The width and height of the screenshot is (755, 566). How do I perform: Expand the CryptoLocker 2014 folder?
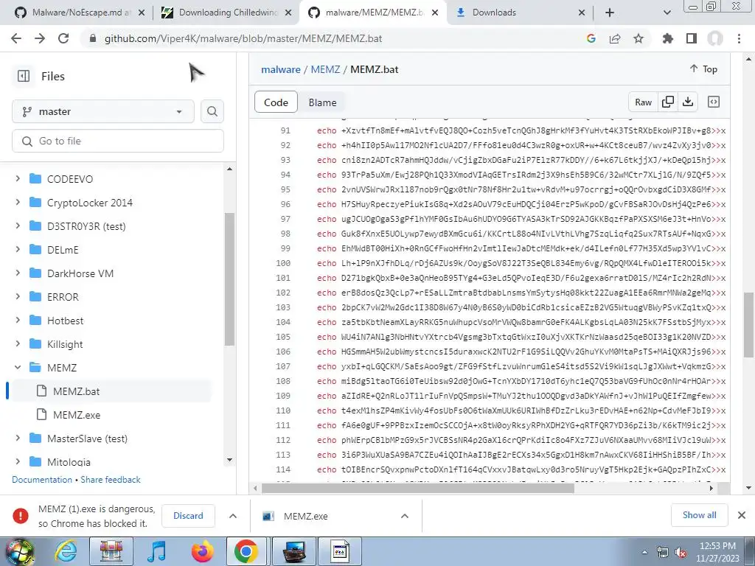tap(18, 202)
